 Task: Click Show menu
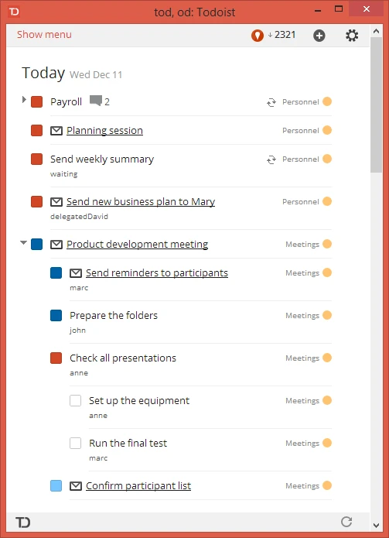44,34
